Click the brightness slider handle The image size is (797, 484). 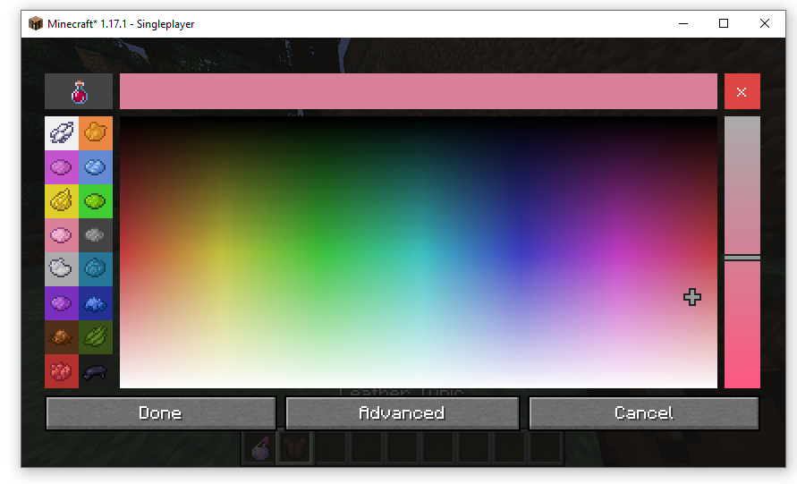coord(742,258)
